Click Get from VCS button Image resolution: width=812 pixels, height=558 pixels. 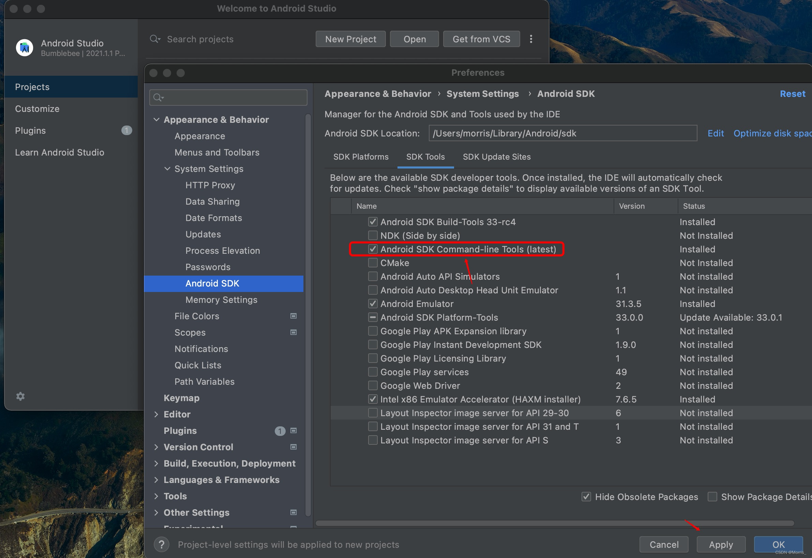pos(481,39)
